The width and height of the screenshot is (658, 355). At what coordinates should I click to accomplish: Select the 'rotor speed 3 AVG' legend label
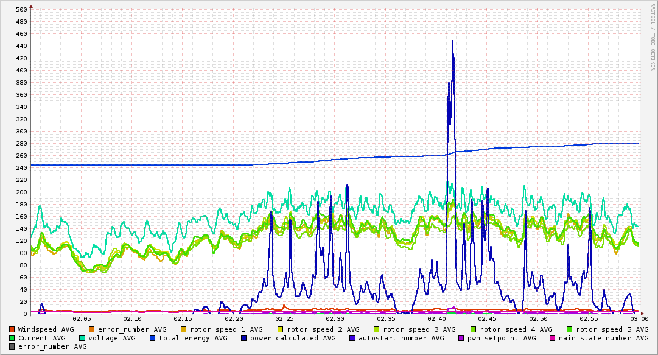click(x=419, y=330)
